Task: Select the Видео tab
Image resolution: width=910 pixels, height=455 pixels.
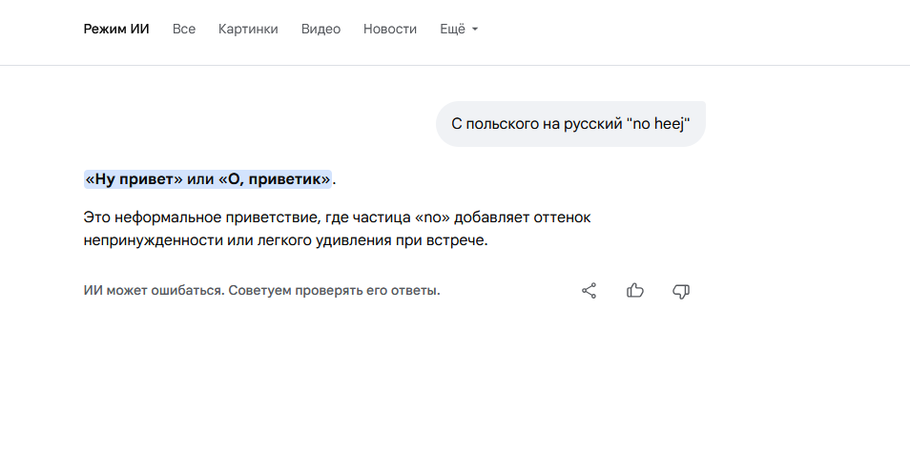Action: [x=321, y=29]
